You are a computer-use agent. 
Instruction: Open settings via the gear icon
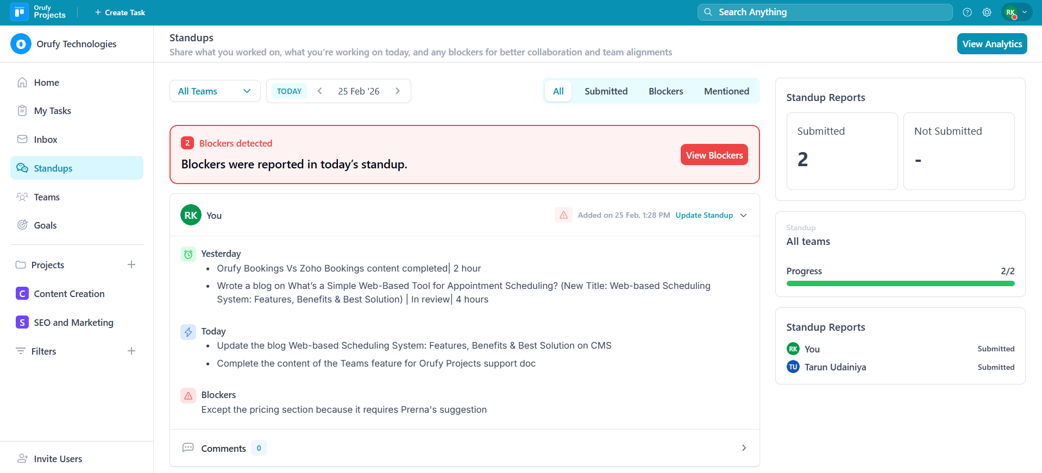click(987, 12)
